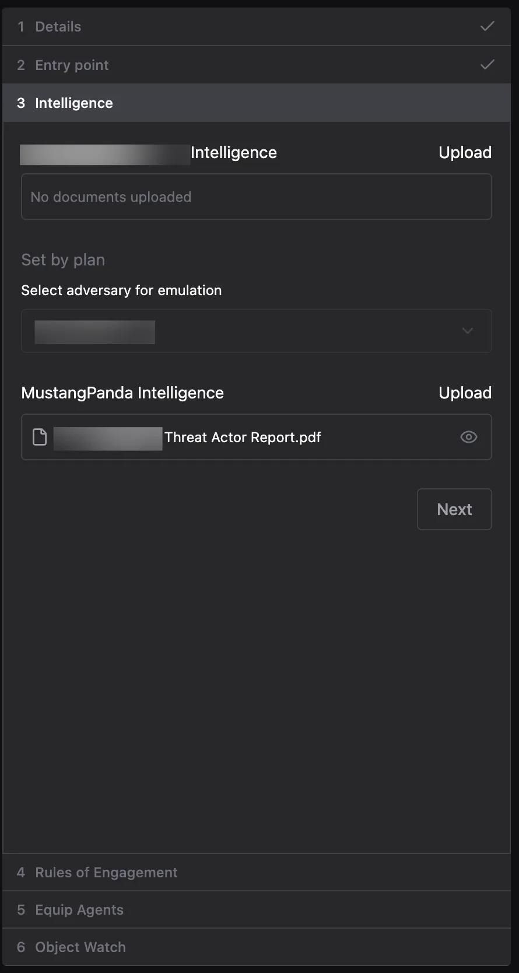Open step 2 Entry point section
Screen dimensions: 519x973
(x=257, y=65)
